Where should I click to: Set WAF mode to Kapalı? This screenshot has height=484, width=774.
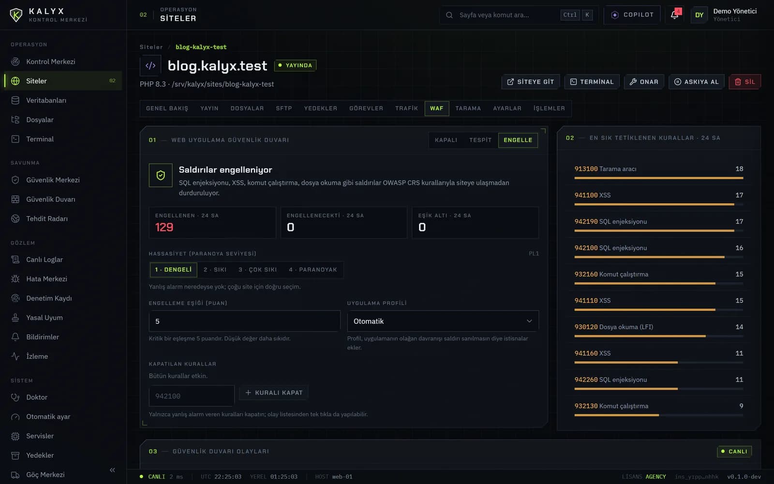pos(446,140)
